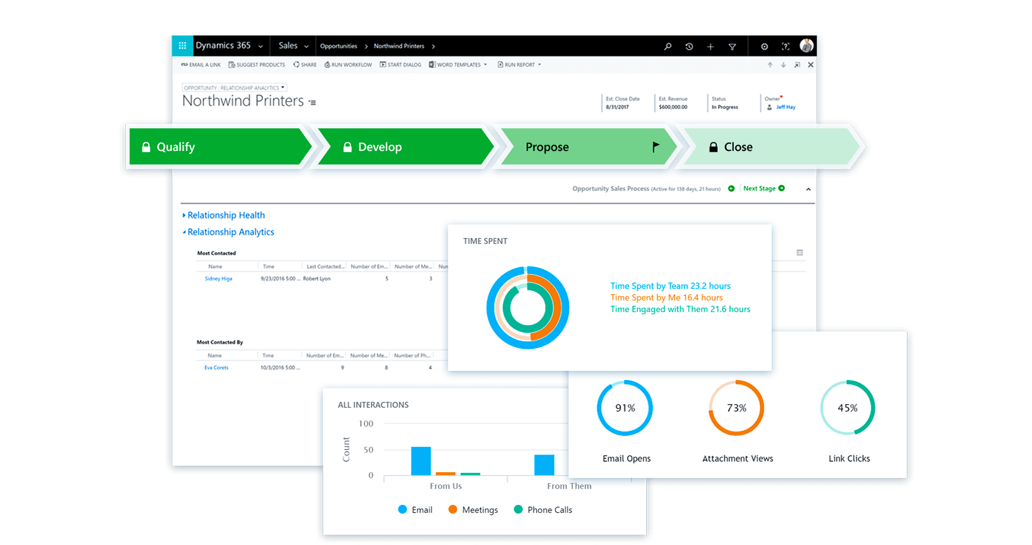This screenshot has height=545, width=1032.
Task: Click the Status value In Progress
Action: point(725,107)
